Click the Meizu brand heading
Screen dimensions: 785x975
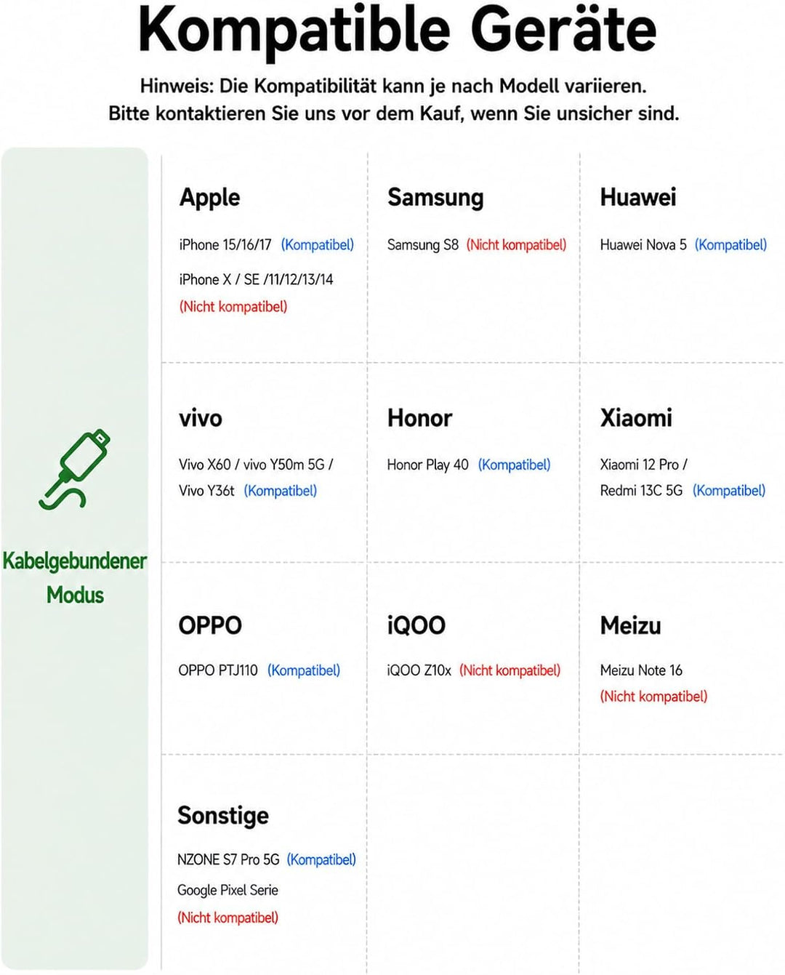pos(630,625)
